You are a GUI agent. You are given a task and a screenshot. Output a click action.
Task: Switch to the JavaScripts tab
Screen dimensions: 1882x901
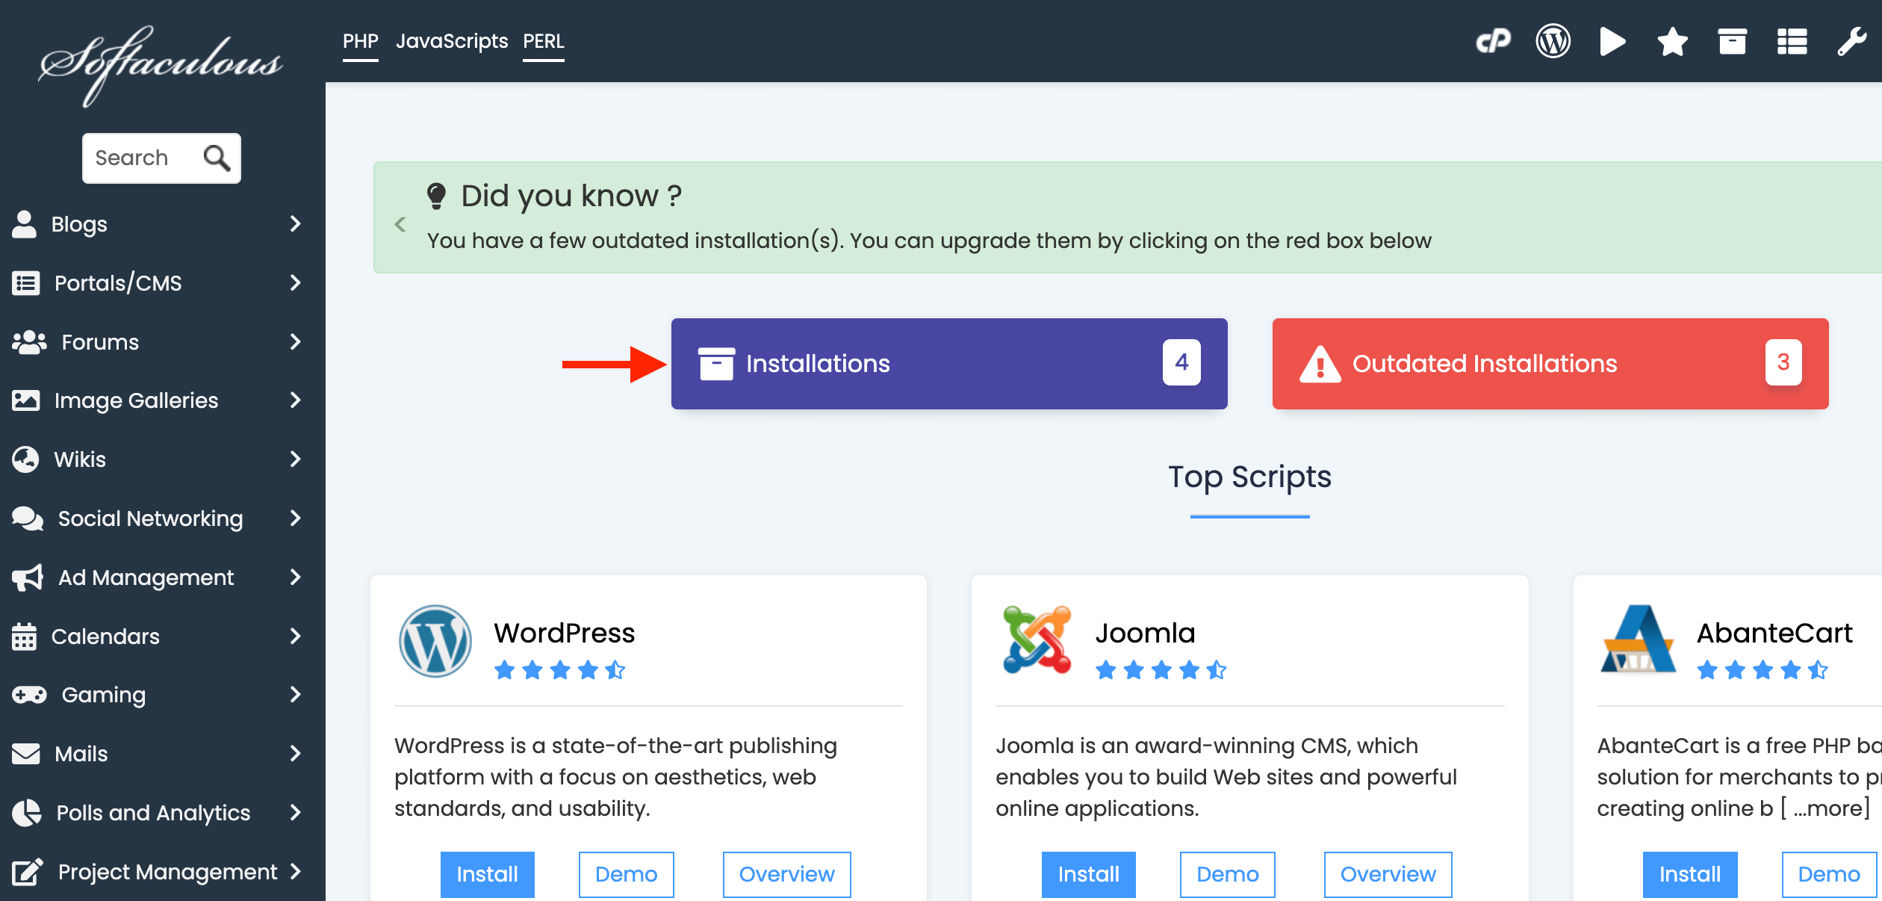pyautogui.click(x=452, y=42)
